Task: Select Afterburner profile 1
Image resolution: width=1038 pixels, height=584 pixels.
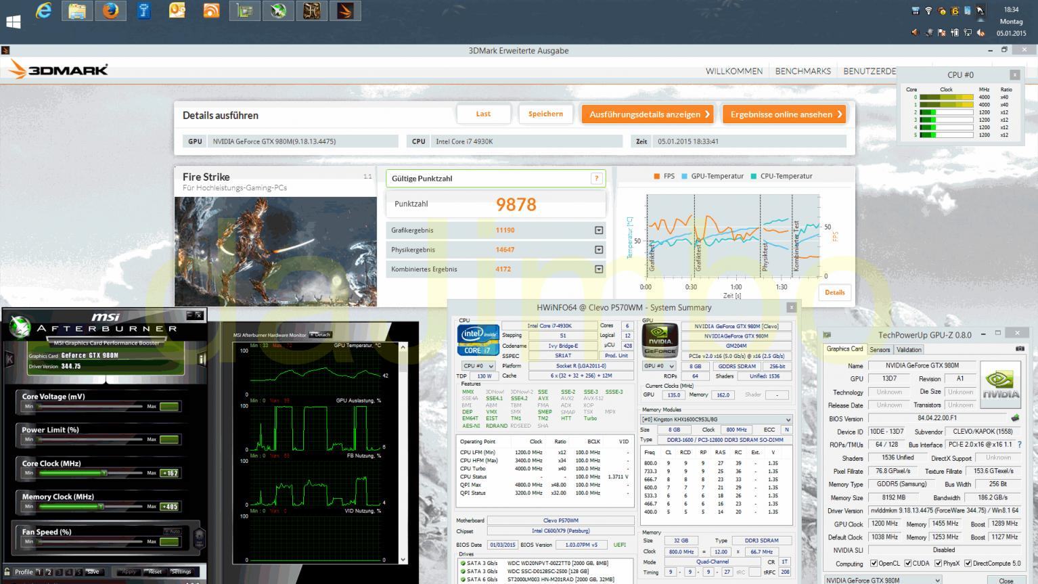Action: pos(39,572)
